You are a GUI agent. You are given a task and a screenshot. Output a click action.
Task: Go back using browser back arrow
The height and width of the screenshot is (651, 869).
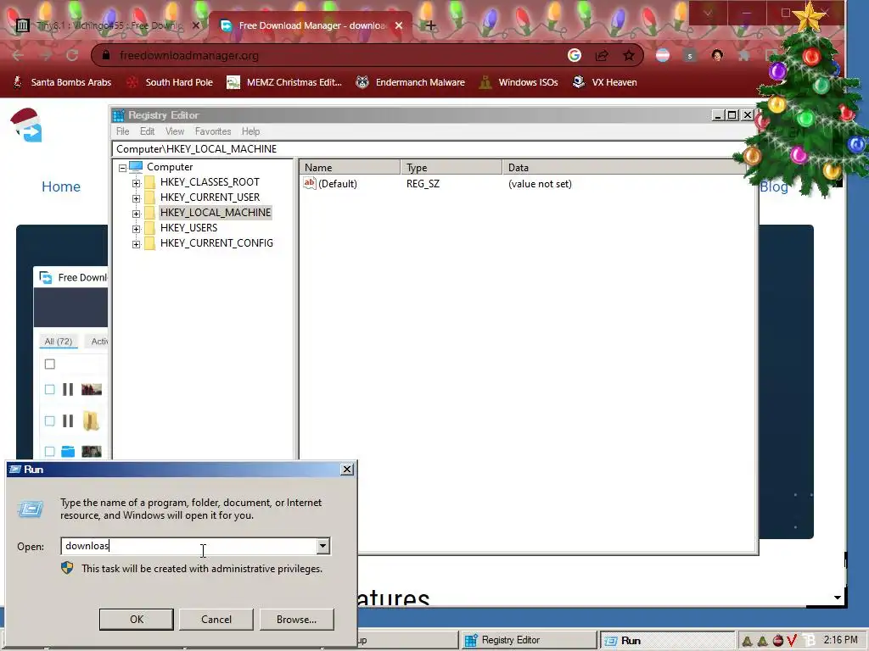[x=18, y=55]
